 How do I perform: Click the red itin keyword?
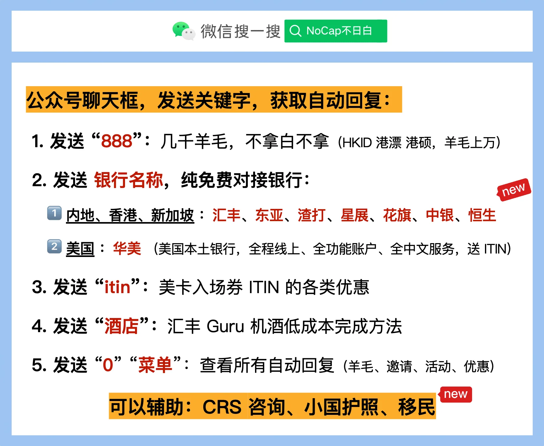coord(117,287)
